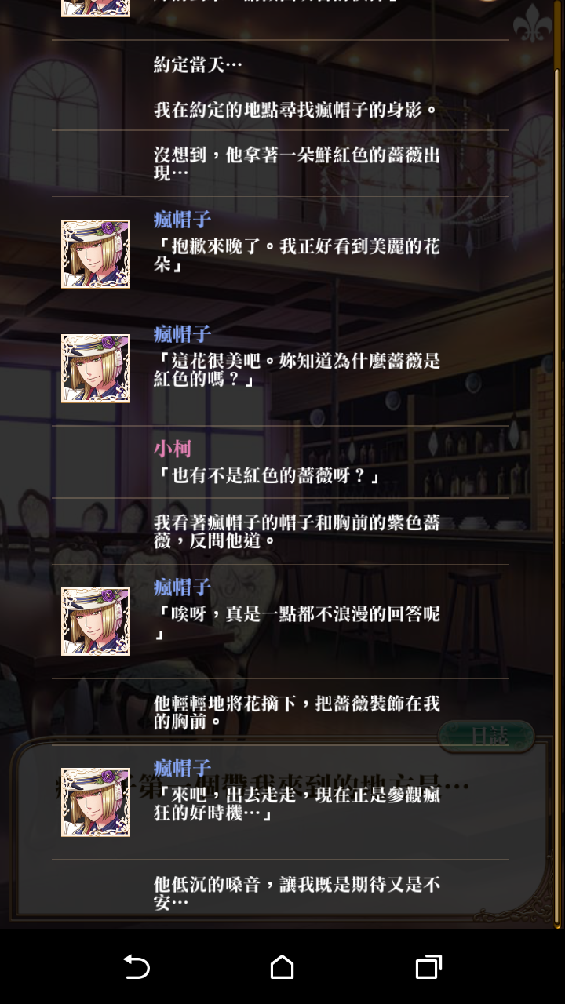Screen dimensions: 565x1004
Task: Tap the Mad Hatter portrait beside 「來吧，出去走走」
Action: tap(96, 802)
